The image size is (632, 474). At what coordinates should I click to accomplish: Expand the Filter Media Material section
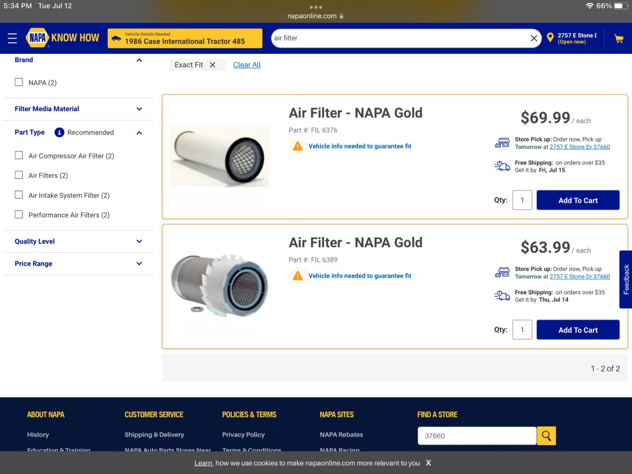click(x=139, y=109)
